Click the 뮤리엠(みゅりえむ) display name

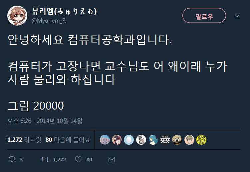point(64,11)
